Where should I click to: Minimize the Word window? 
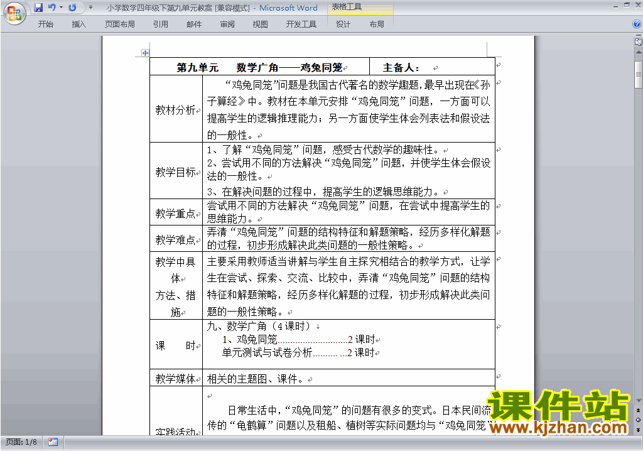pyautogui.click(x=615, y=6)
